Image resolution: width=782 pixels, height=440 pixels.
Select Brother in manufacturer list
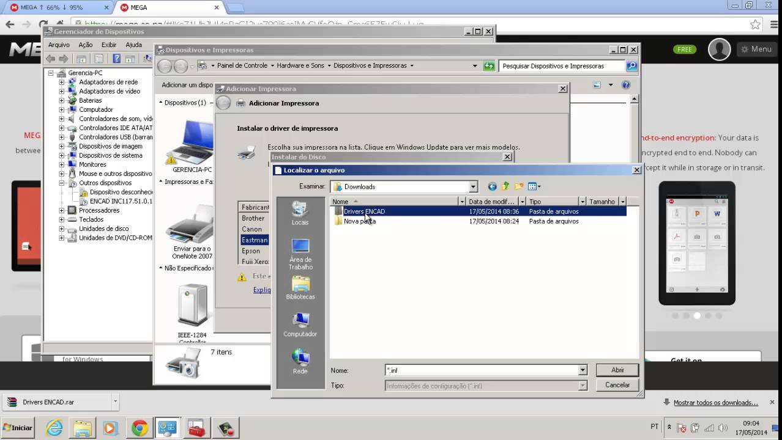(x=253, y=218)
